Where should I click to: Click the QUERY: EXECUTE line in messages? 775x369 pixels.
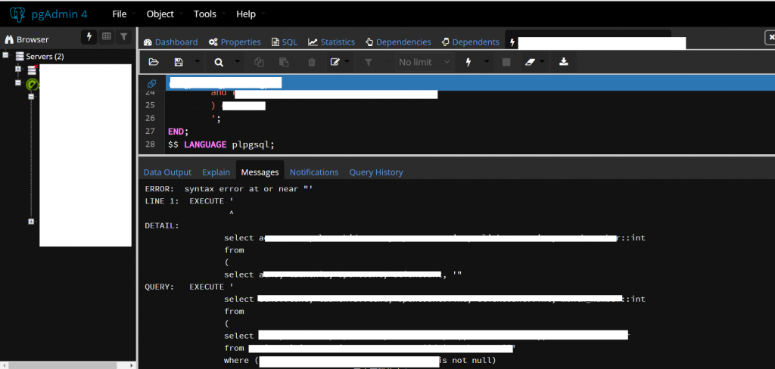(188, 287)
